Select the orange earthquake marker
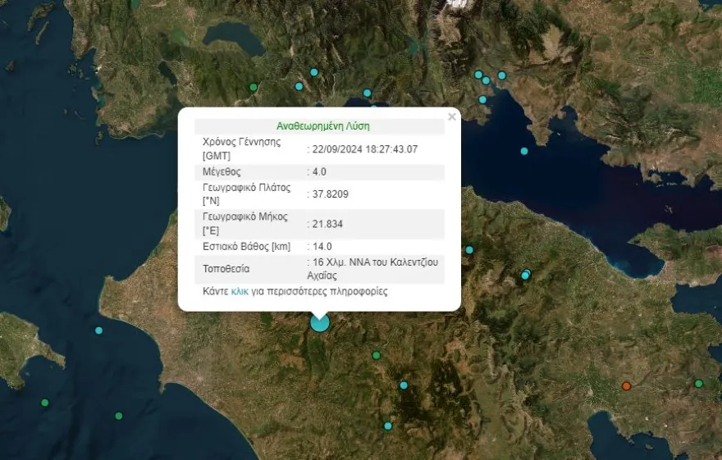 tap(626, 385)
